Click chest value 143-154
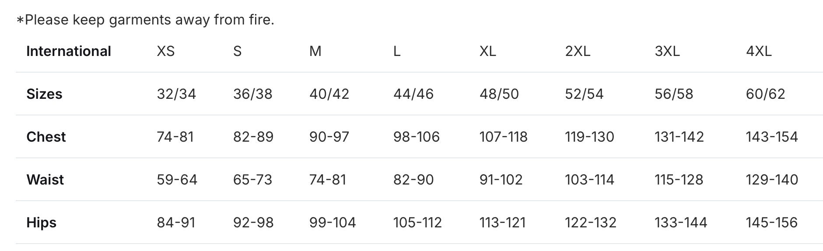The image size is (823, 251). click(771, 137)
